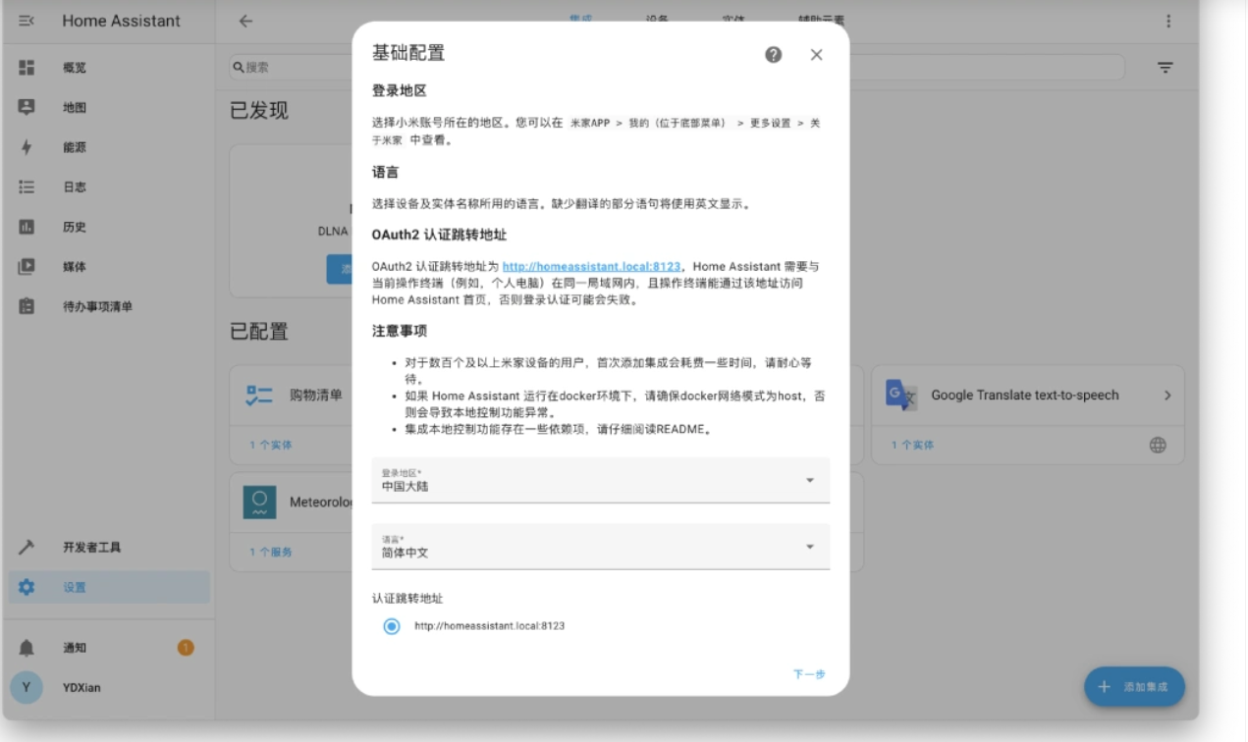Click the Home Assistant sidebar title
1248x742 pixels.
click(121, 21)
